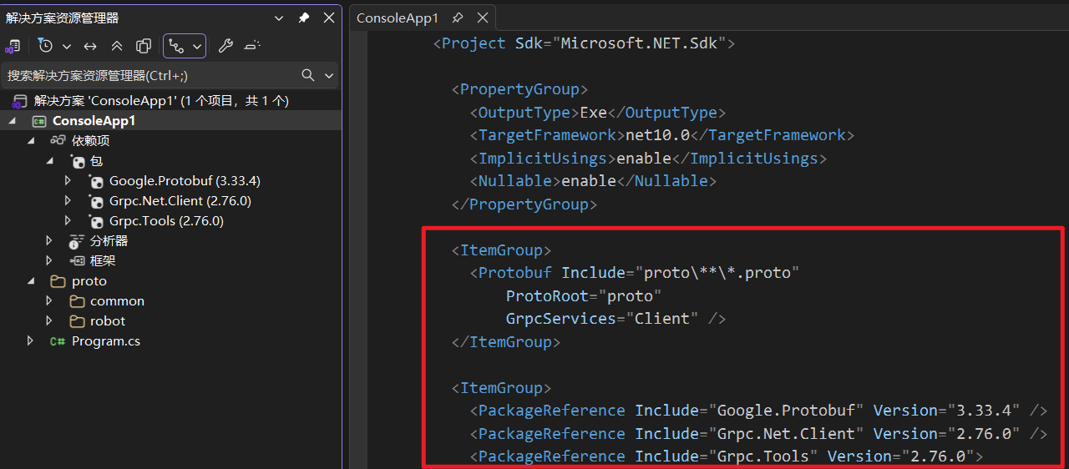Image resolution: width=1069 pixels, height=469 pixels.
Task: Expand the common folder under proto
Action: coord(49,300)
